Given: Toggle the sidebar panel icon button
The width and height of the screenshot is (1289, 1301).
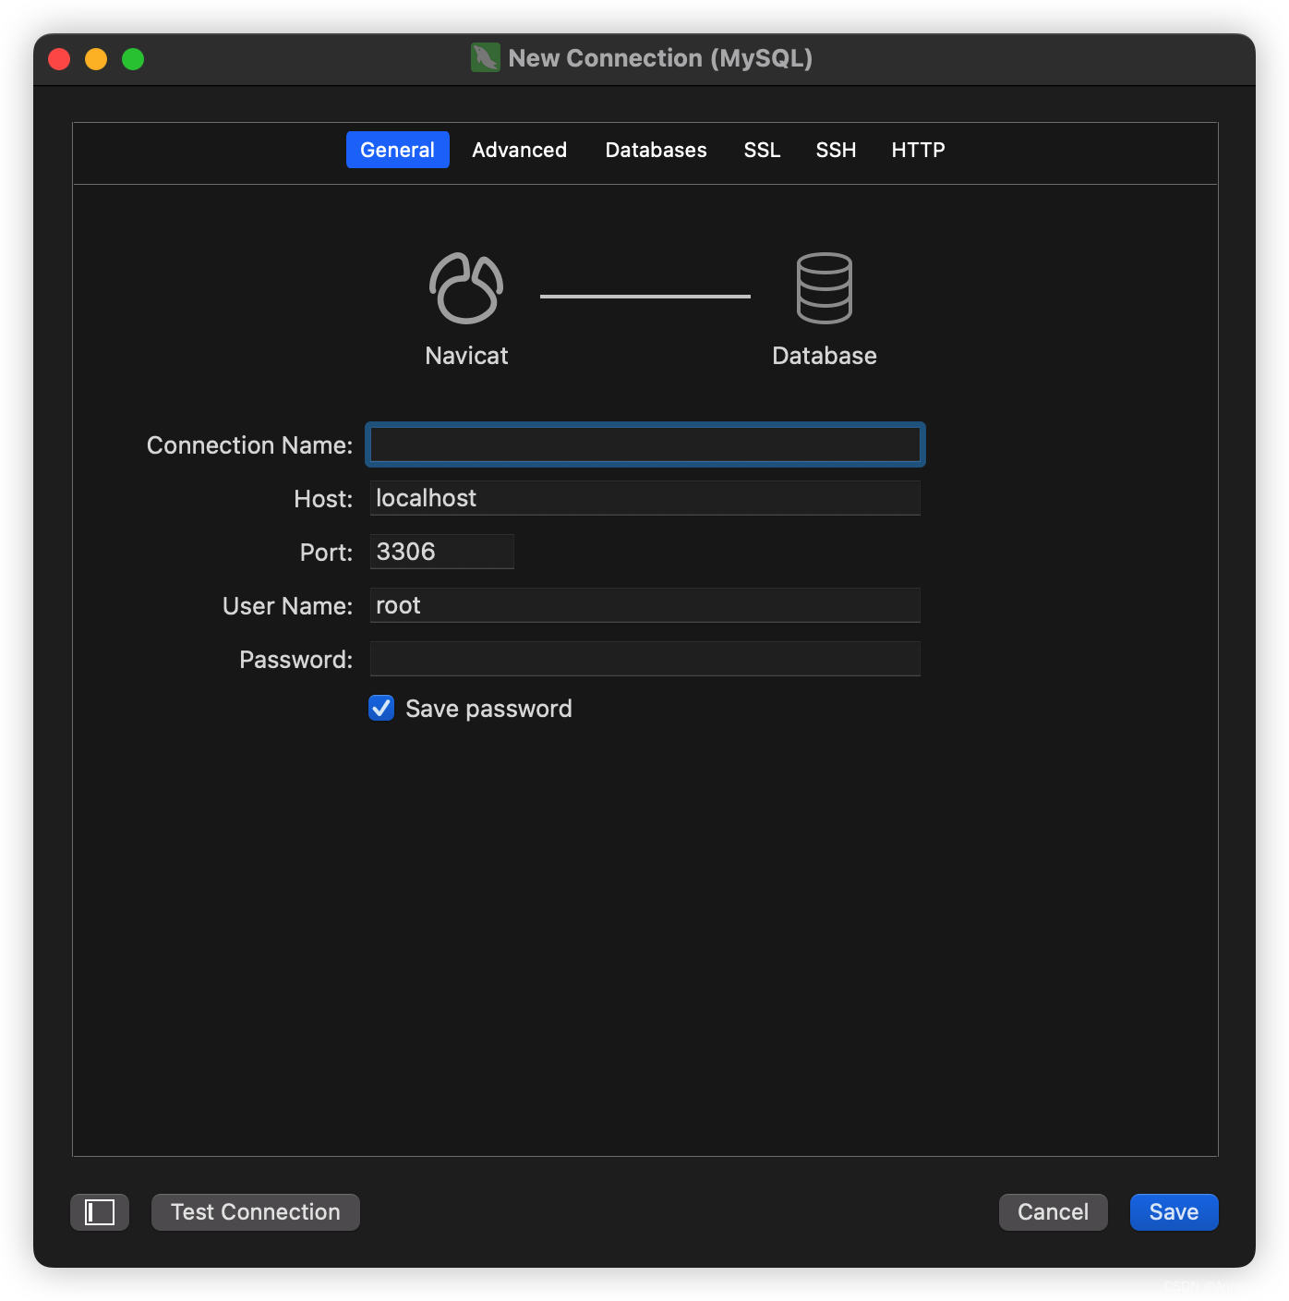Looking at the screenshot, I should pos(100,1212).
